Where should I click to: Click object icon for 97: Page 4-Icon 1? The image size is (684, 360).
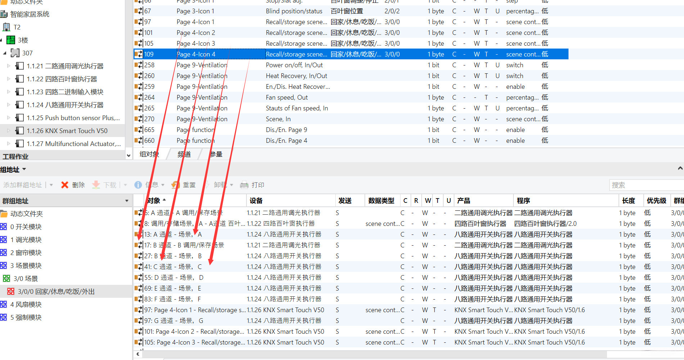[x=139, y=310]
